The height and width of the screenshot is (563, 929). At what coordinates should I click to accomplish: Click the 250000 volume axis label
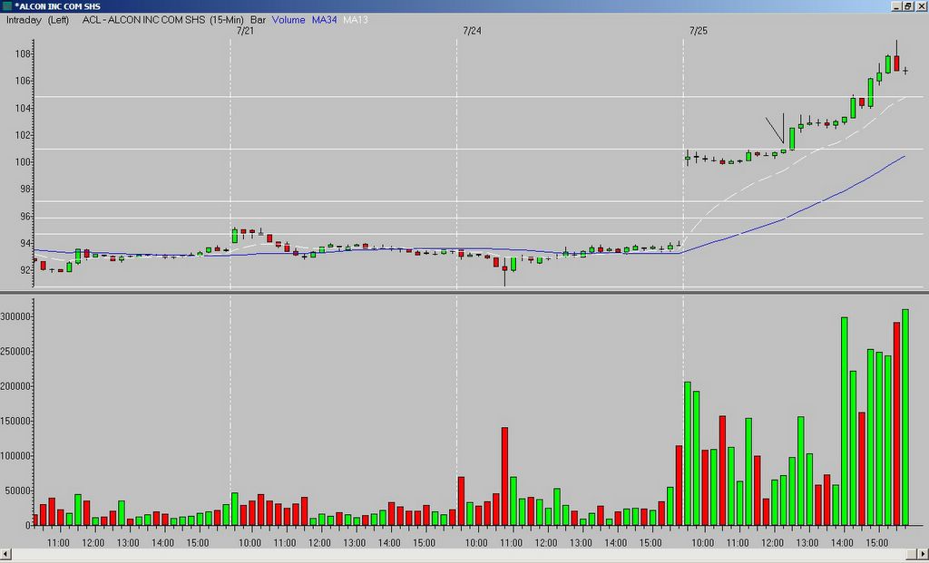(15, 351)
